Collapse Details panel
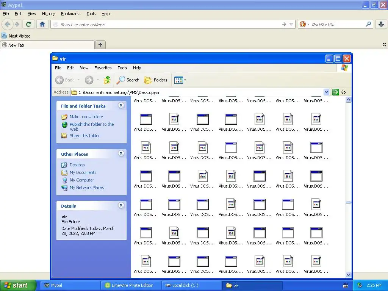The height and width of the screenshot is (291, 388). click(x=121, y=205)
